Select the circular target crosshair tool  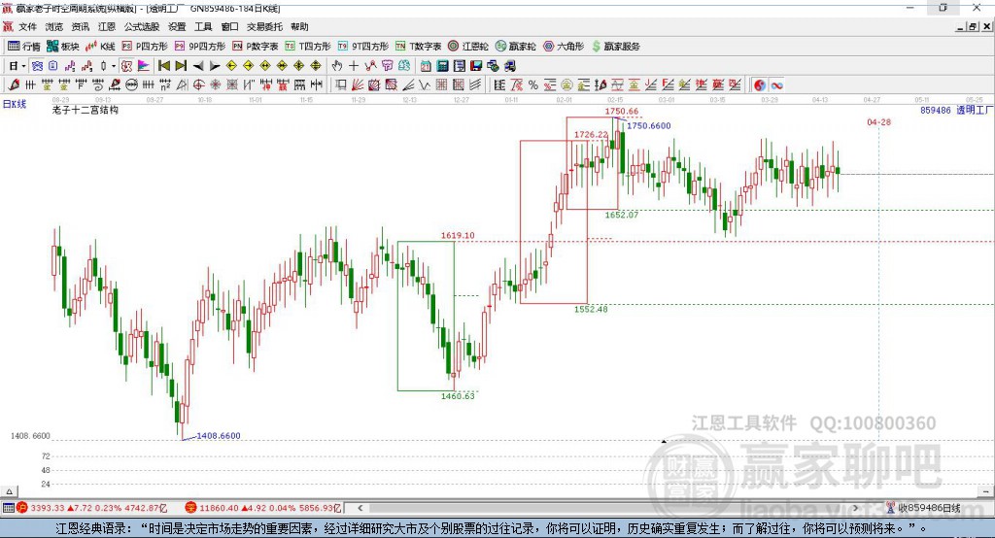(x=198, y=85)
